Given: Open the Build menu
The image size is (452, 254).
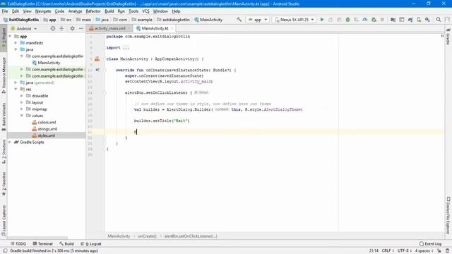Looking at the screenshot, I should click(109, 11).
